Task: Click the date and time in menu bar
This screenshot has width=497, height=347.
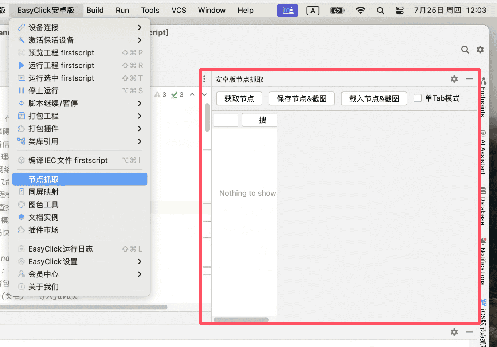Action: (x=450, y=11)
